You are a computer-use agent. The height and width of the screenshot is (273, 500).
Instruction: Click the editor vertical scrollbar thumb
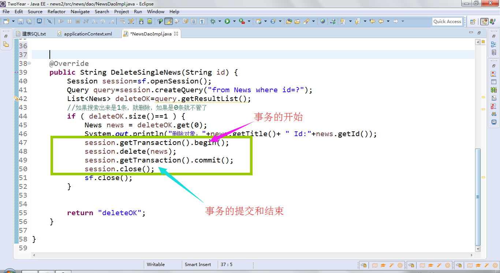(x=478, y=197)
